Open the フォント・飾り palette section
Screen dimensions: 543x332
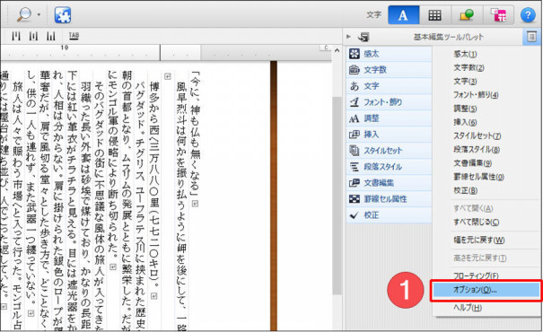[x=389, y=102]
